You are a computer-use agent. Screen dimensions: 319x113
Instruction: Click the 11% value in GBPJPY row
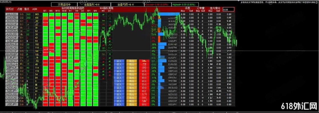tap(154, 78)
